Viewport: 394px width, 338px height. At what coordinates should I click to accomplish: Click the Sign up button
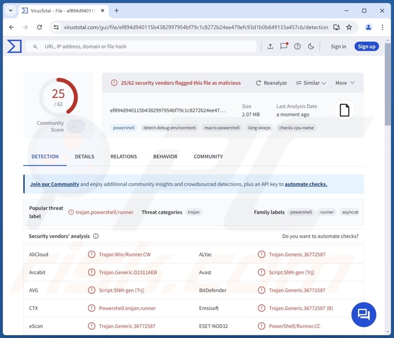[367, 46]
